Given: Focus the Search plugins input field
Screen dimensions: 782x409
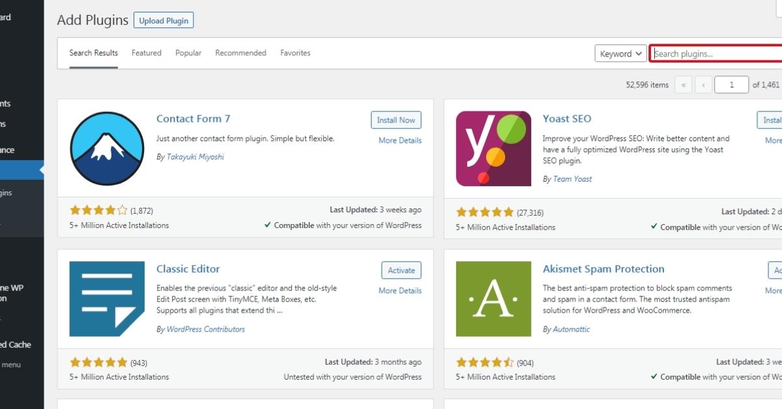Looking at the screenshot, I should click(716, 53).
